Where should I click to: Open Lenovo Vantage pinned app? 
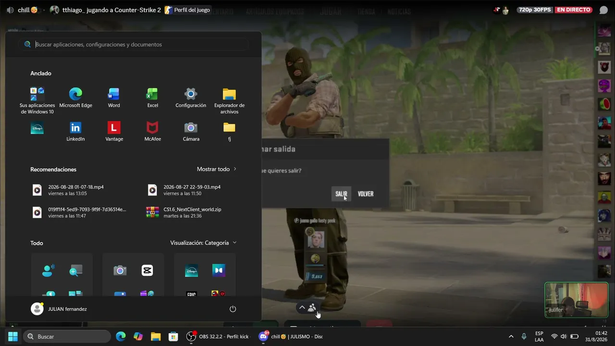tap(114, 132)
